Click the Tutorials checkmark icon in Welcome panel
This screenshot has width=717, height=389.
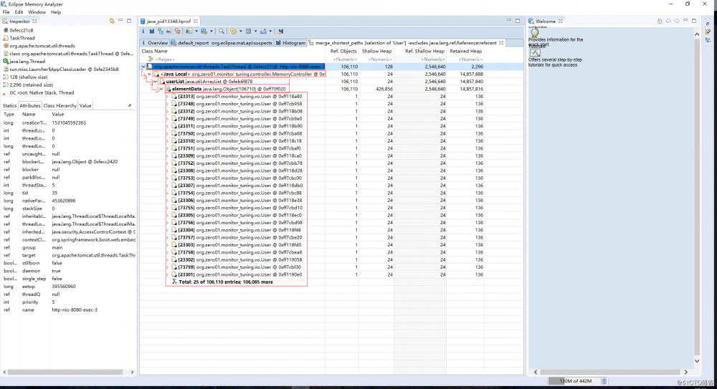[535, 53]
